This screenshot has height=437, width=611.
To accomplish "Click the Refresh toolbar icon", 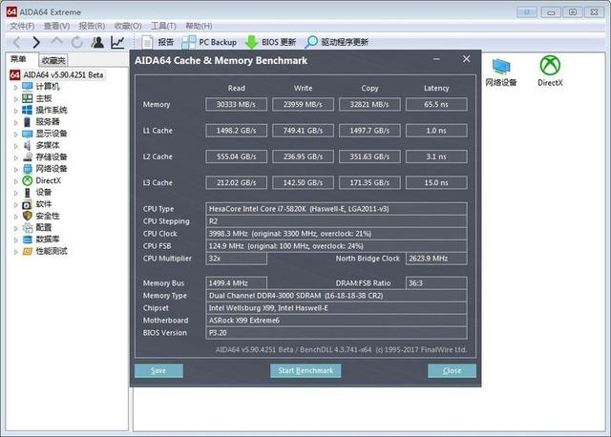I will 77,42.
